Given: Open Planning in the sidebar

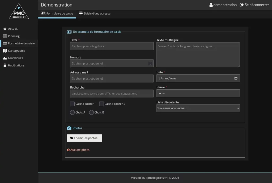Looking at the screenshot, I should [x=19, y=36].
